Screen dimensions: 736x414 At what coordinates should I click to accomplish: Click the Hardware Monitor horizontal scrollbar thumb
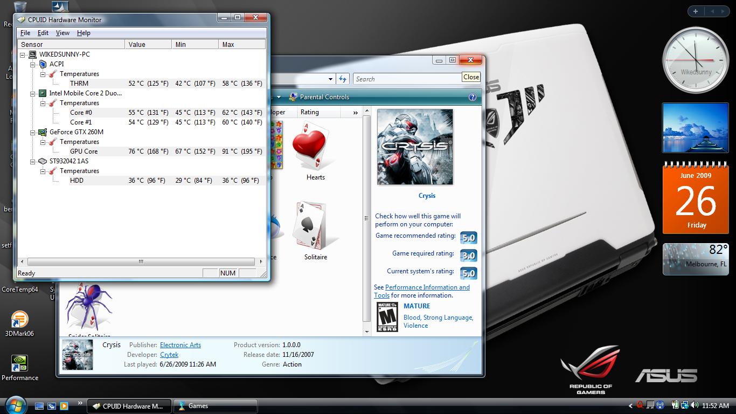(x=141, y=261)
